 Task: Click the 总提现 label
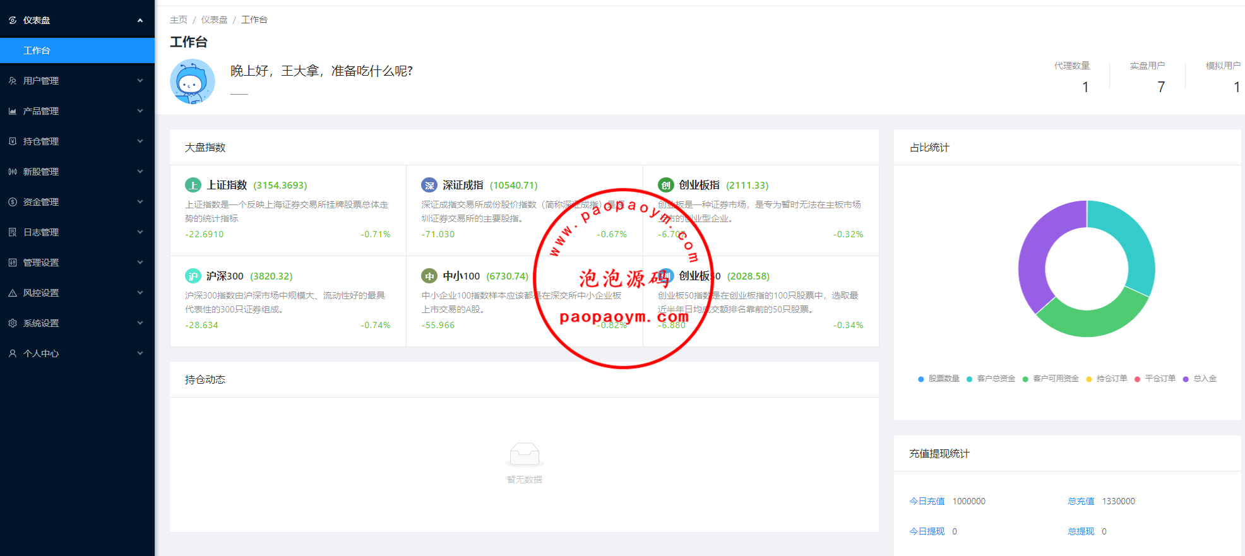[x=1081, y=531]
